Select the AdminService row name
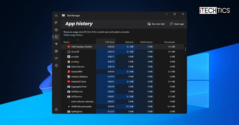 point(78,67)
